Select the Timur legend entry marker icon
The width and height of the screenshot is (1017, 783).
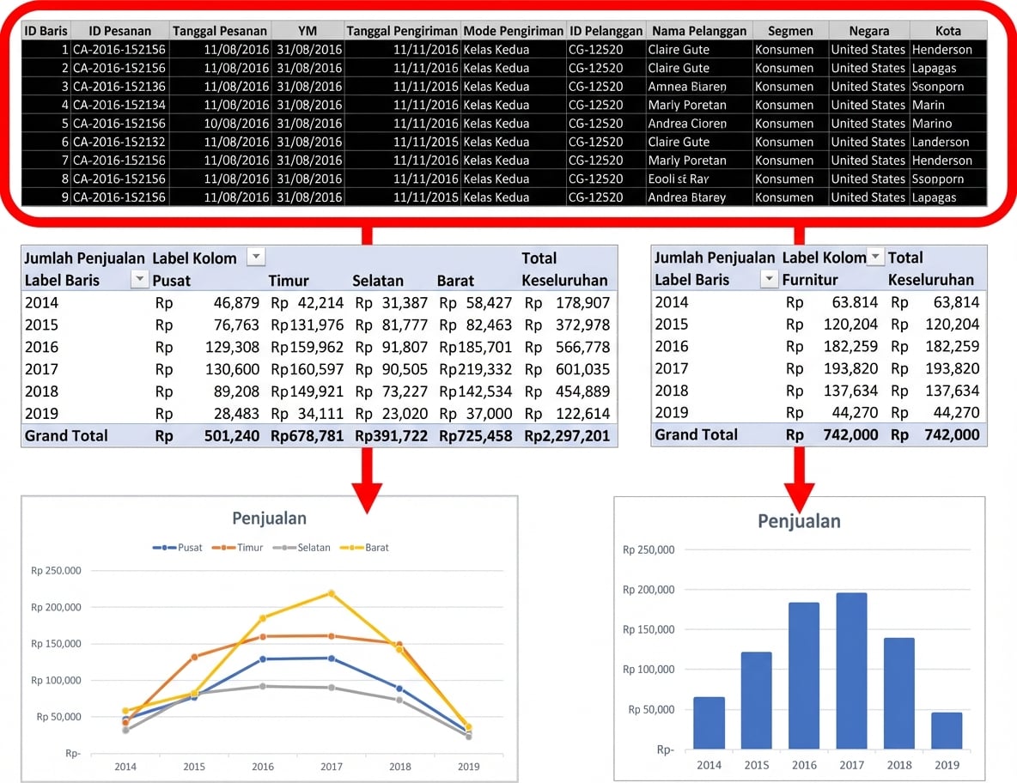coord(223,547)
